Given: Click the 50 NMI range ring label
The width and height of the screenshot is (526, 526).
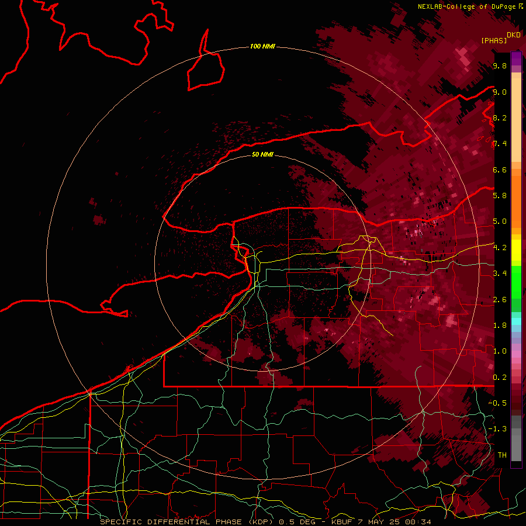Looking at the screenshot, I should point(262,154).
